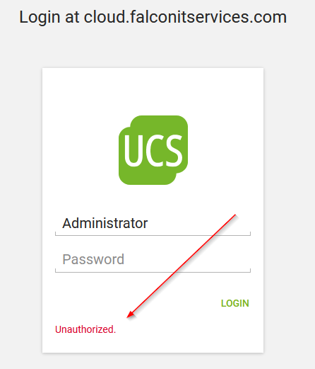This screenshot has height=369, width=315.
Task: Click the LOGIN button
Action: pyautogui.click(x=234, y=303)
